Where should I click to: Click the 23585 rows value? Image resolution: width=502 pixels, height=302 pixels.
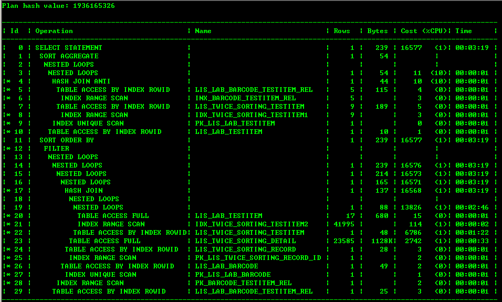point(344,241)
